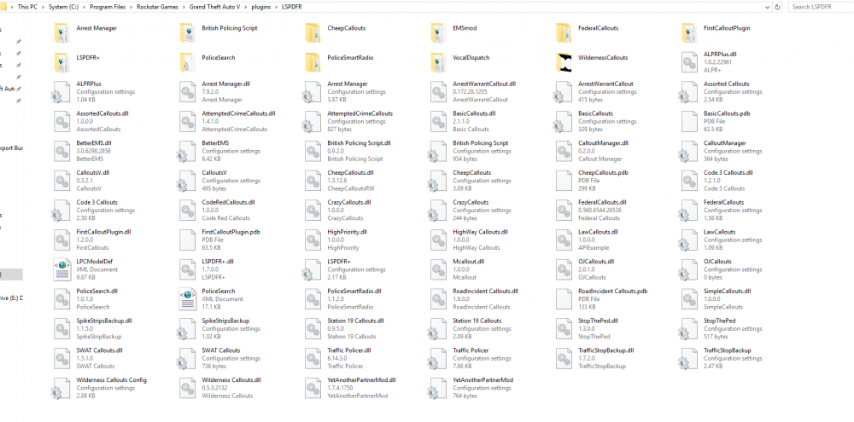Select the LSPDFR+ folder icon
This screenshot has height=422, width=854.
(x=62, y=62)
